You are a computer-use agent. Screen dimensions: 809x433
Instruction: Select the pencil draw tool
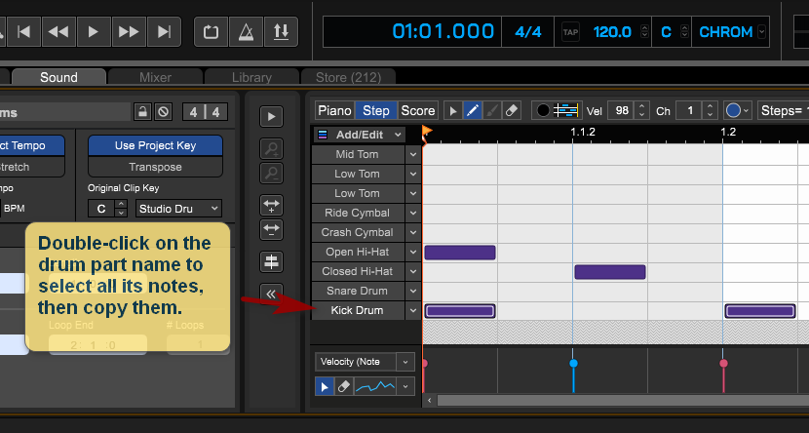coord(472,110)
